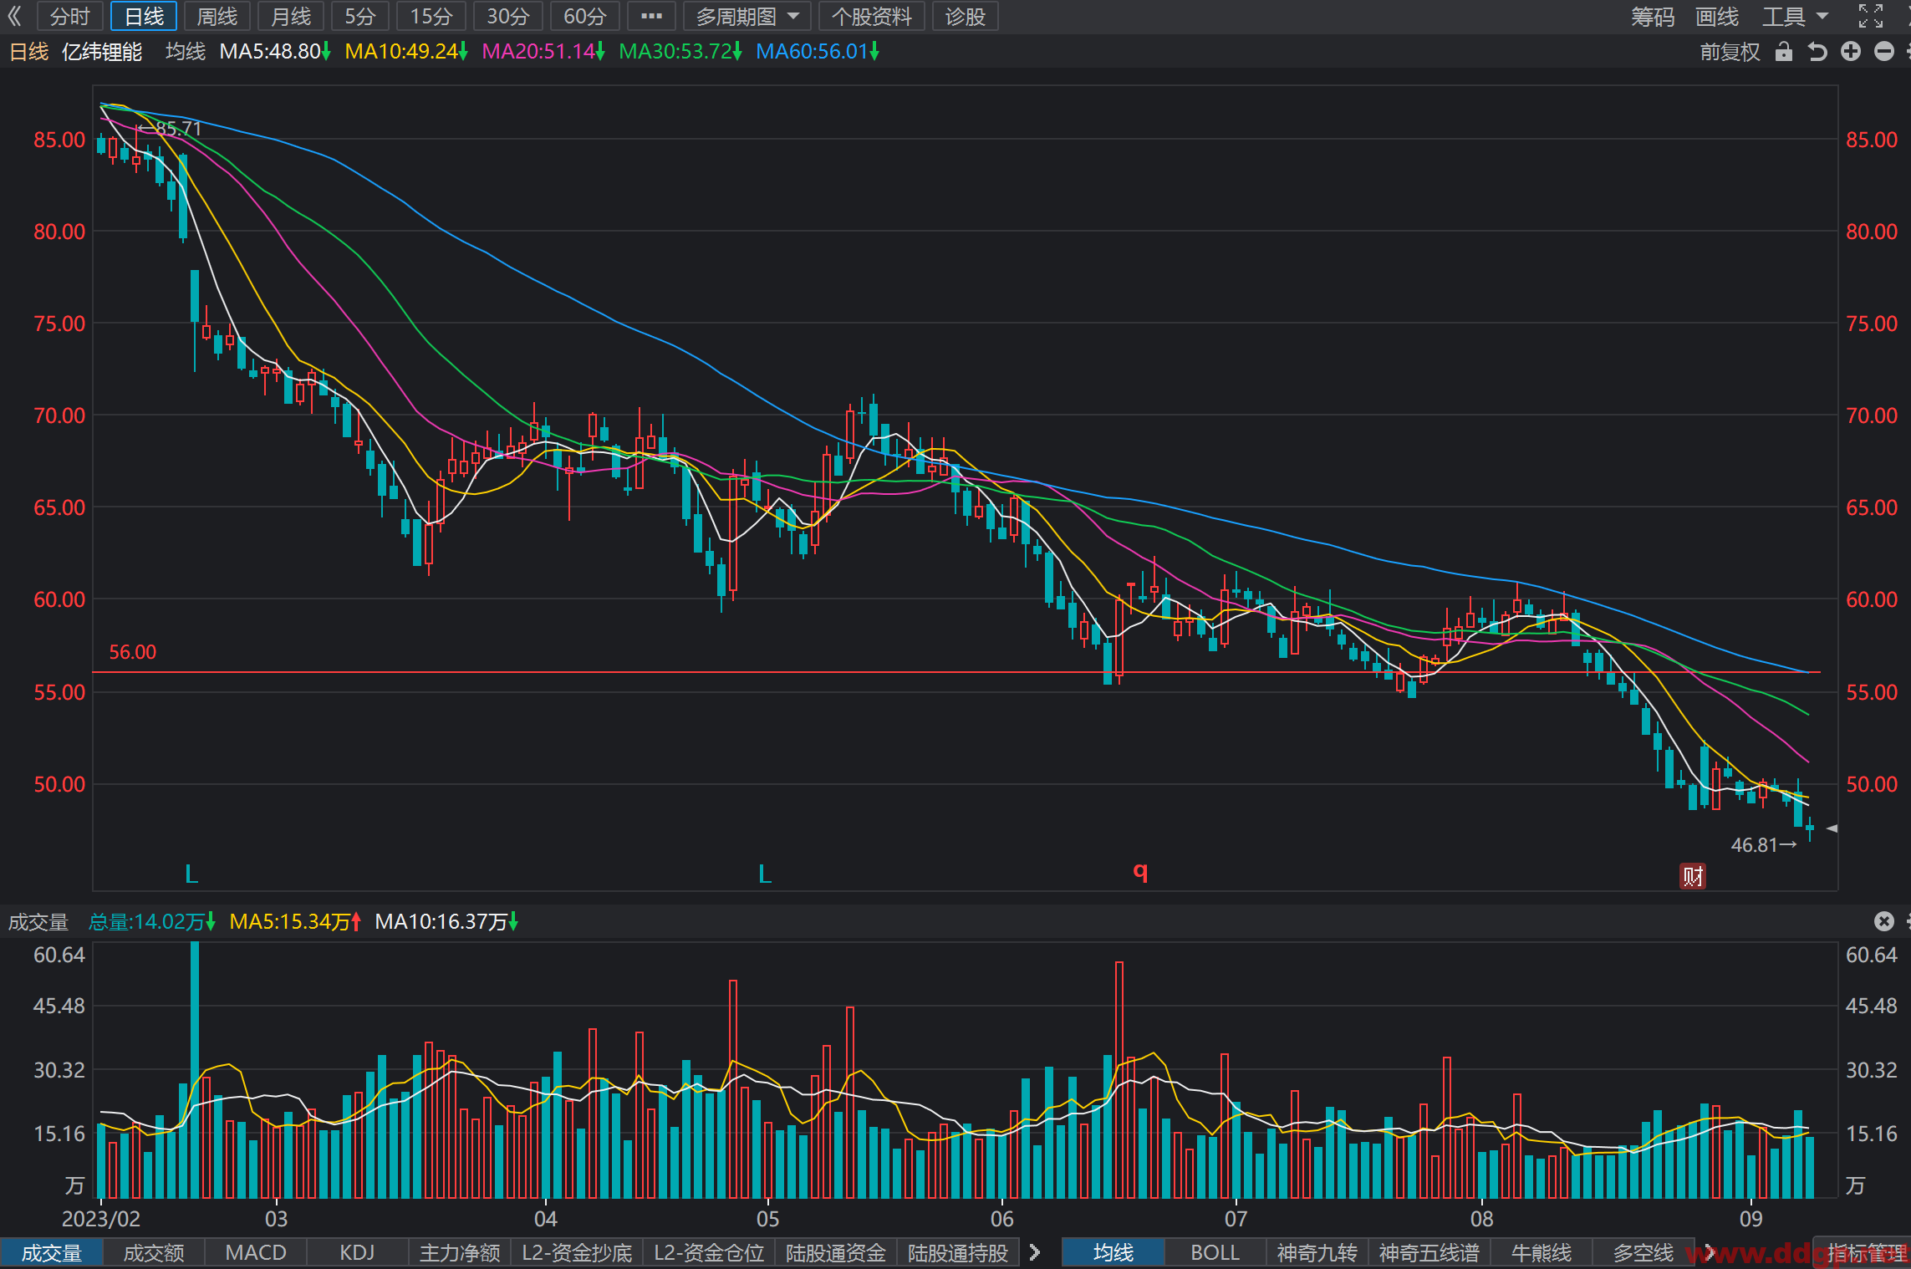Click the lock icon beside 前复权
1911x1269 pixels.
(x=1784, y=52)
